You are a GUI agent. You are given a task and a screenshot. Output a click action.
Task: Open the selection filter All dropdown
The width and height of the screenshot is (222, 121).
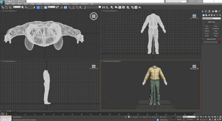click(17, 7)
